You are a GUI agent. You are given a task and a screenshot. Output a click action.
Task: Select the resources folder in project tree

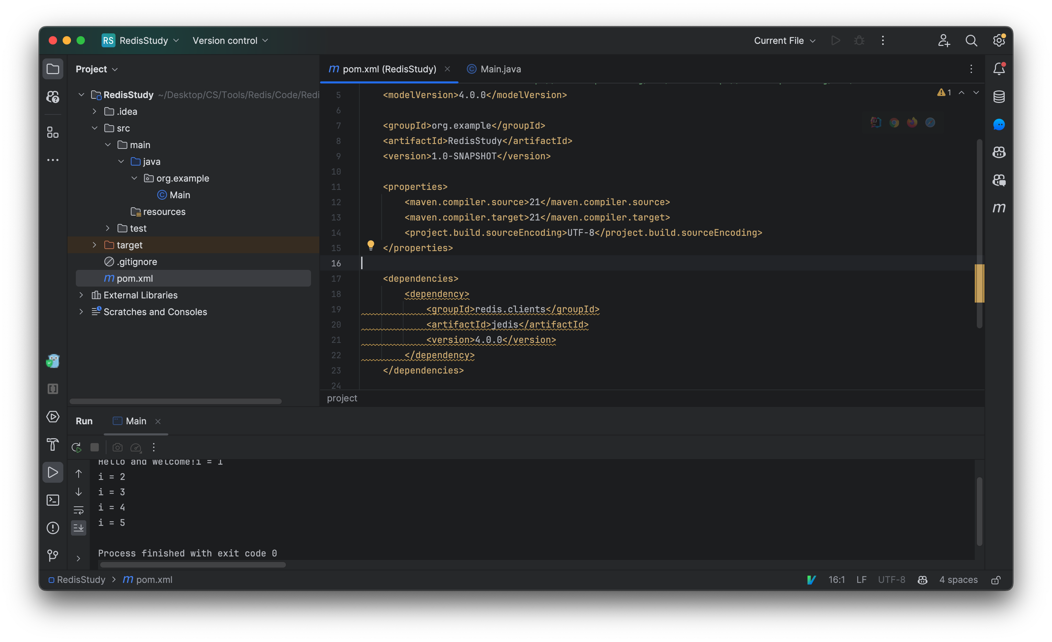pos(158,212)
